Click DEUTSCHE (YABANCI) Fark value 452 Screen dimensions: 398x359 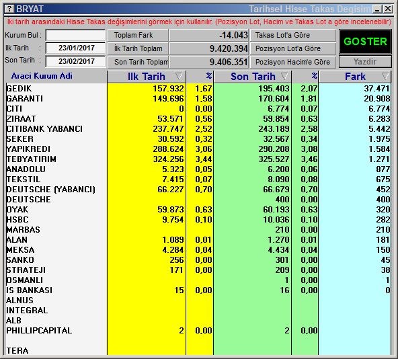(x=383, y=190)
